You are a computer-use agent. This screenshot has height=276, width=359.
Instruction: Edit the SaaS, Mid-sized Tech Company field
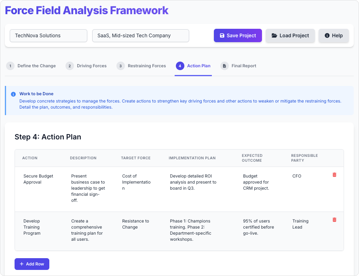[x=141, y=36]
